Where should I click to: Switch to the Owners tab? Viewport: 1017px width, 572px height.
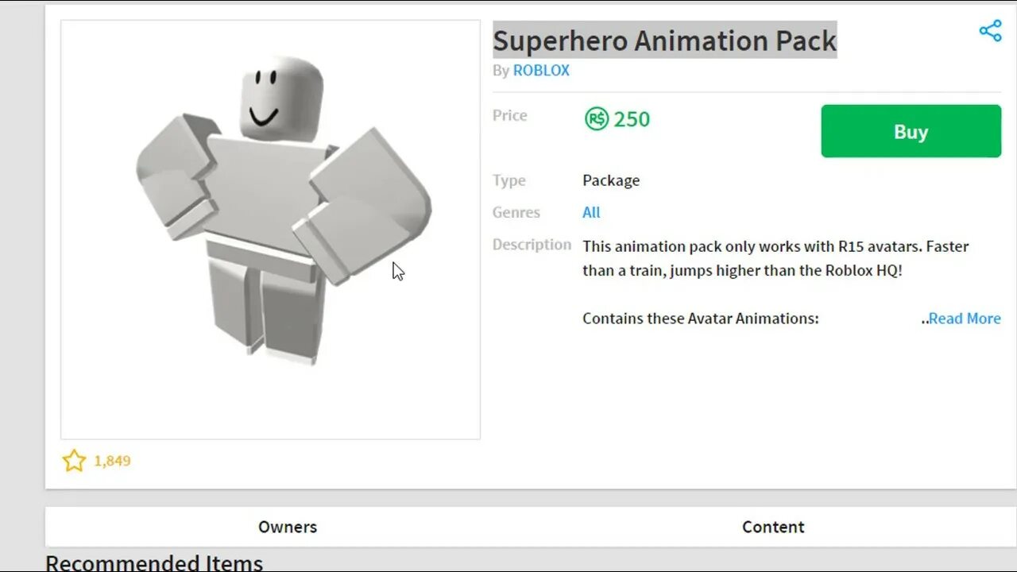click(288, 527)
